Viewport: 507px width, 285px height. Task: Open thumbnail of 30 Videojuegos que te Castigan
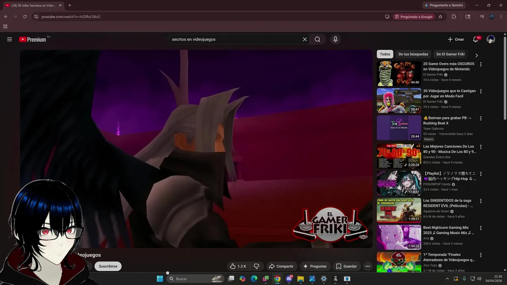point(398,101)
